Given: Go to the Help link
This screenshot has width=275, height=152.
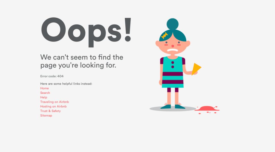Looking at the screenshot, I should (44, 97).
